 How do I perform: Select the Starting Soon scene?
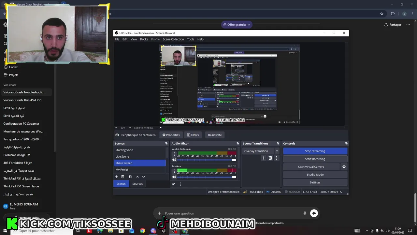coord(140,150)
